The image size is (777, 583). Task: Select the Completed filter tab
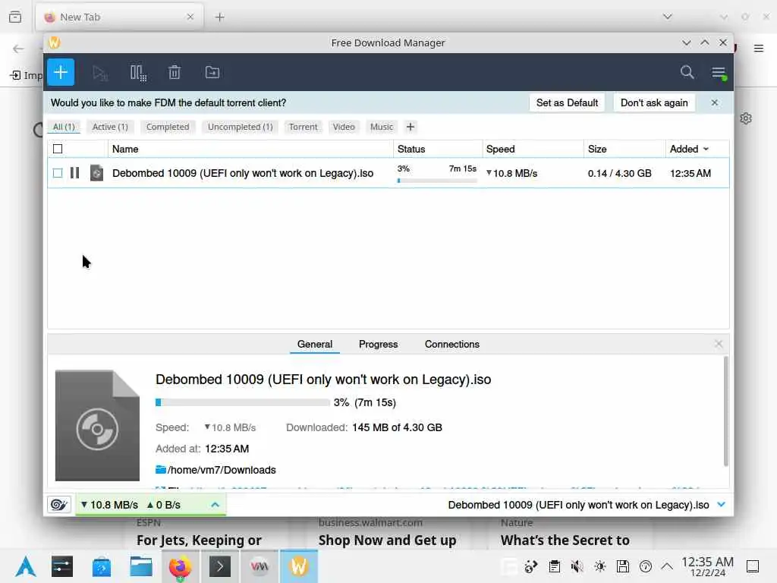click(x=168, y=127)
